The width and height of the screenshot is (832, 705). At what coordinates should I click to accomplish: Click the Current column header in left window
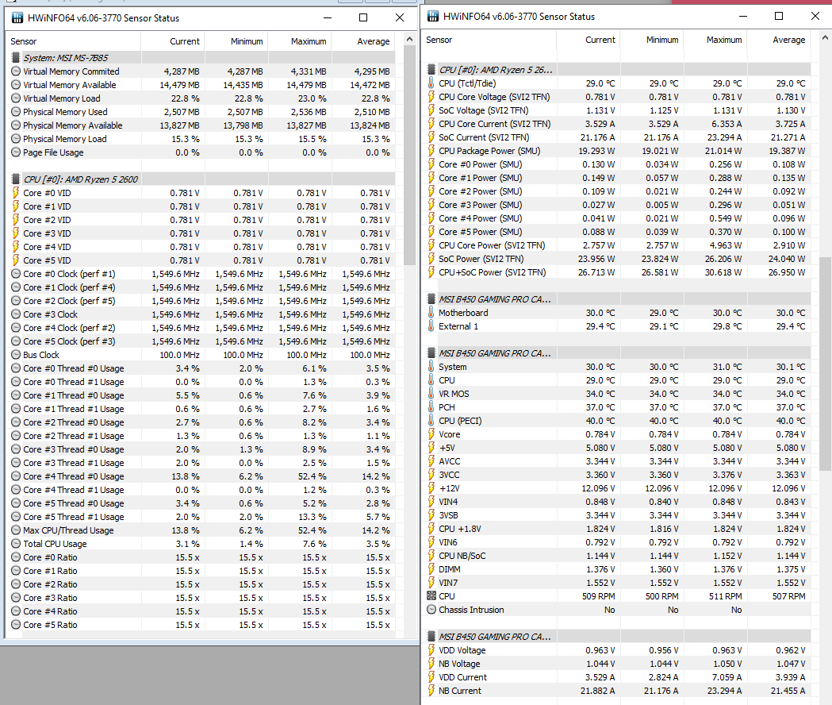173,41
